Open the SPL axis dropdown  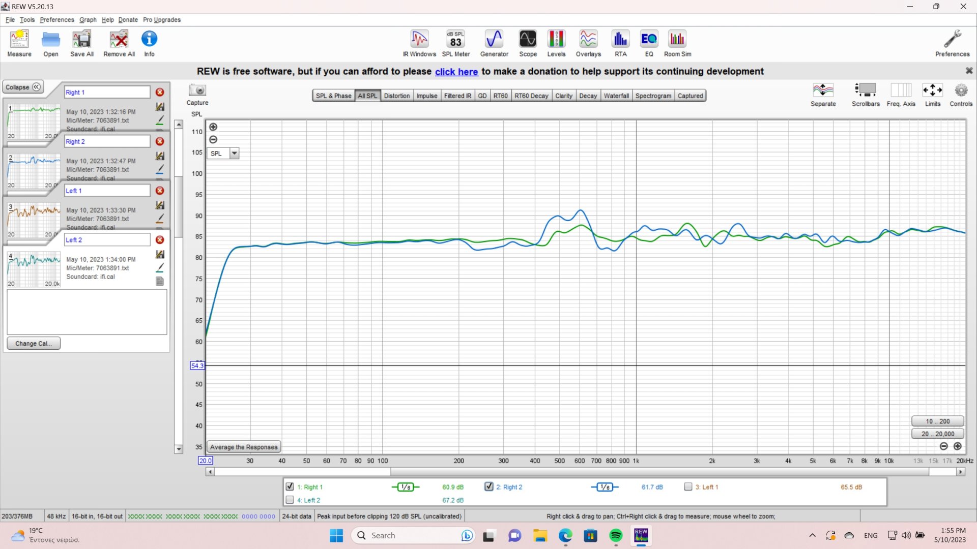[x=234, y=153]
